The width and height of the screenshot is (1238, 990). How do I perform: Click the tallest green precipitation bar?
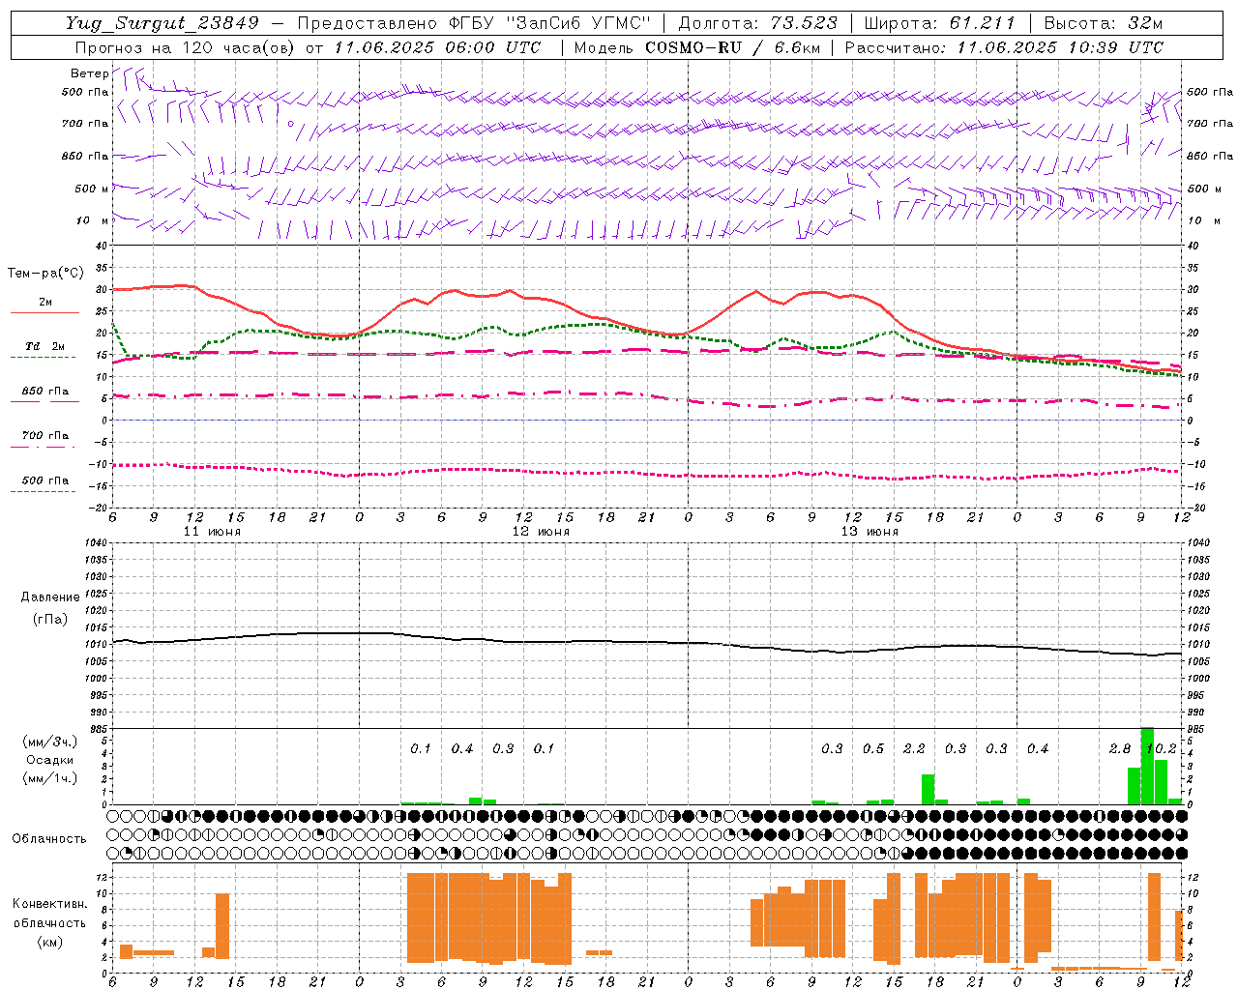pos(1147,766)
